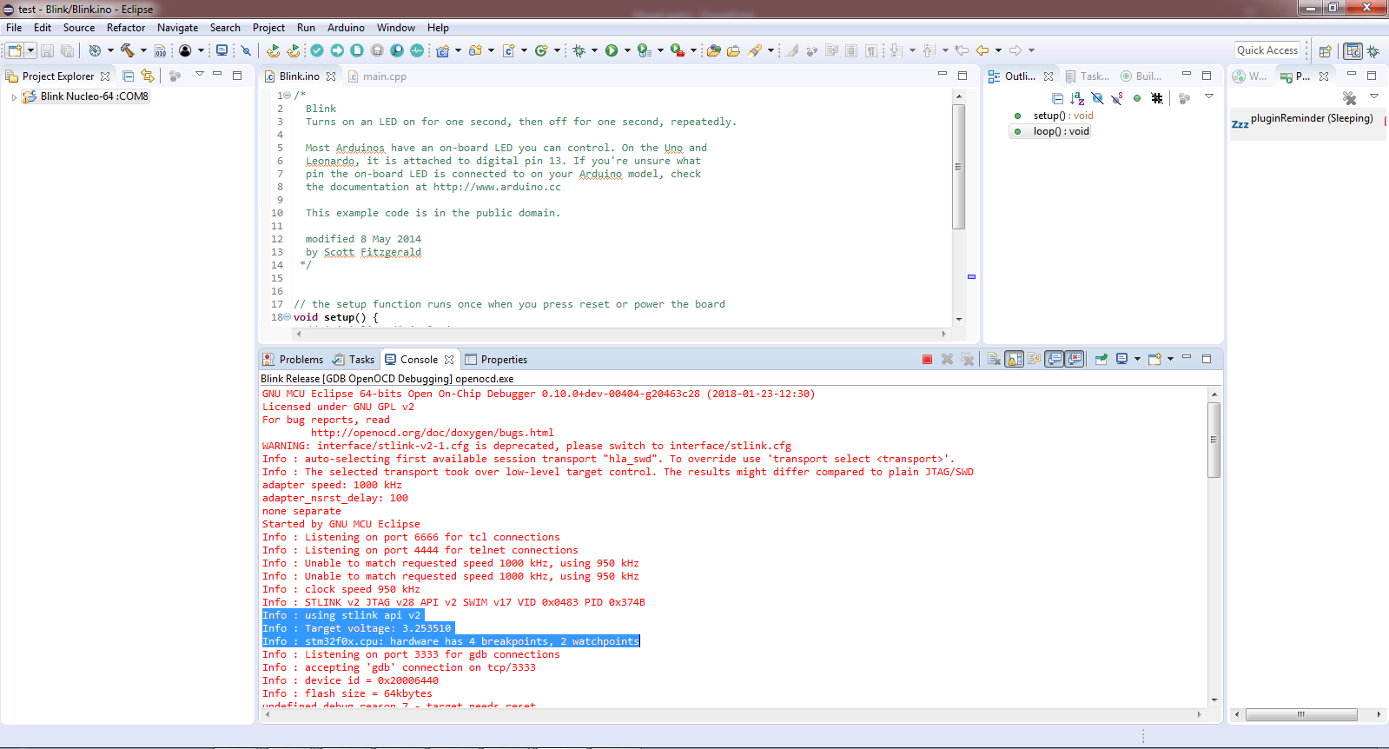Click the Arduino Verify checkmark icon
The width and height of the screenshot is (1389, 749).
click(317, 50)
